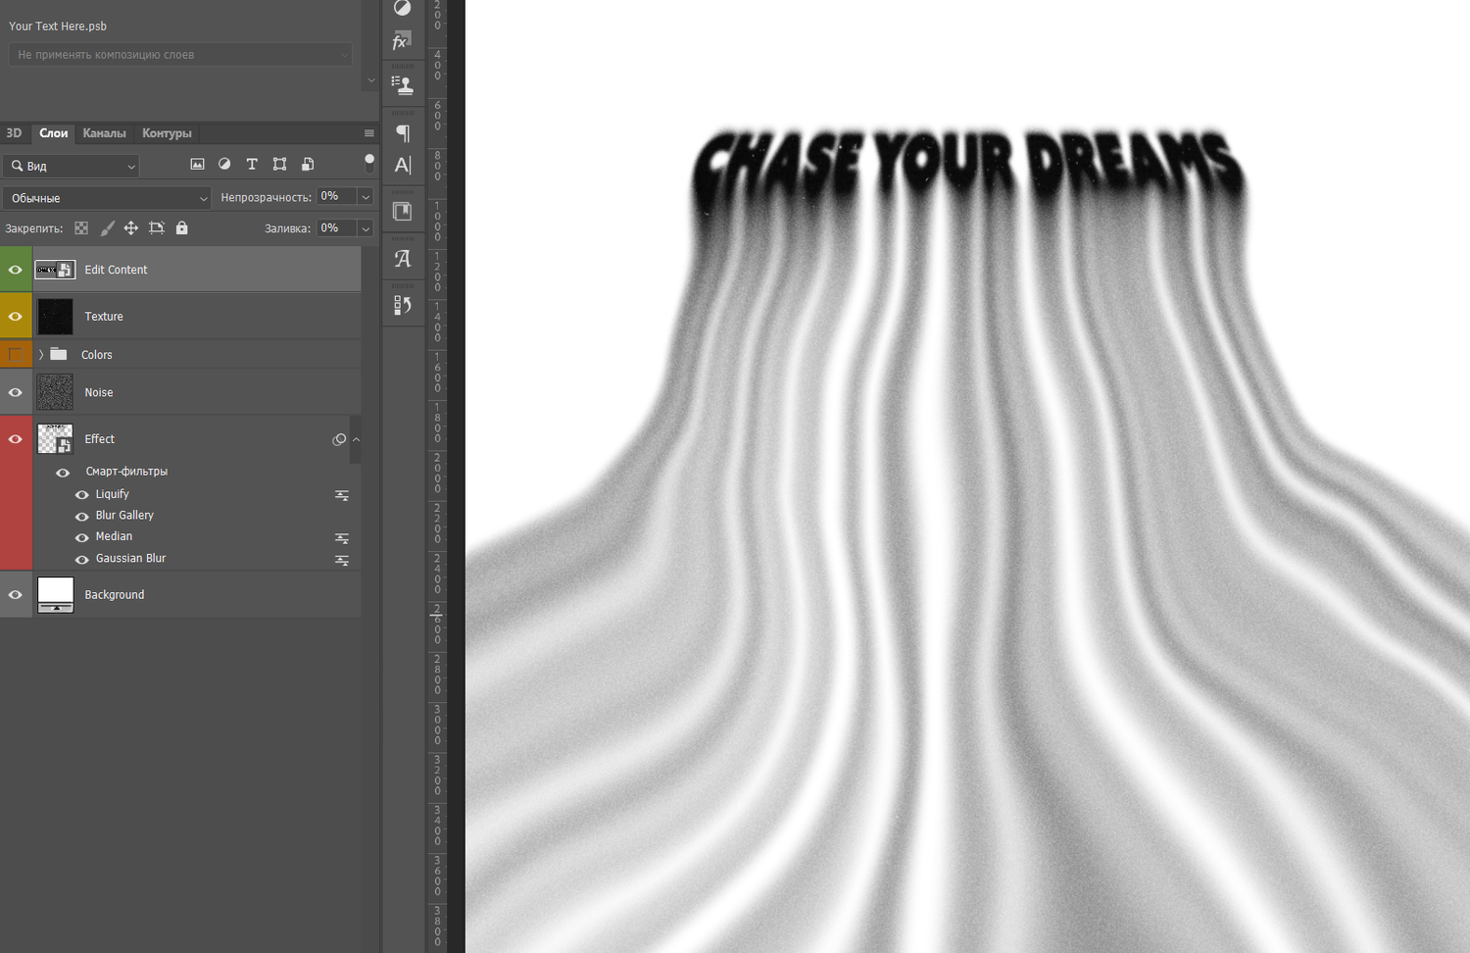Hide the Background layer
Viewport: 1470px width, 953px height.
click(16, 595)
